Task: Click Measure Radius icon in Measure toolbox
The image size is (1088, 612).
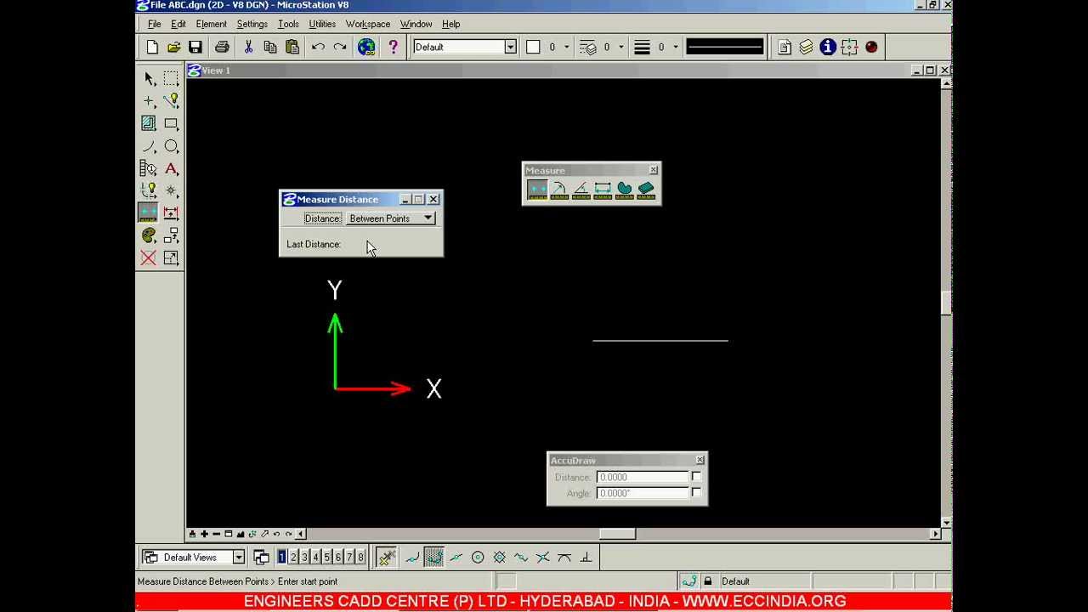Action: tap(559, 190)
